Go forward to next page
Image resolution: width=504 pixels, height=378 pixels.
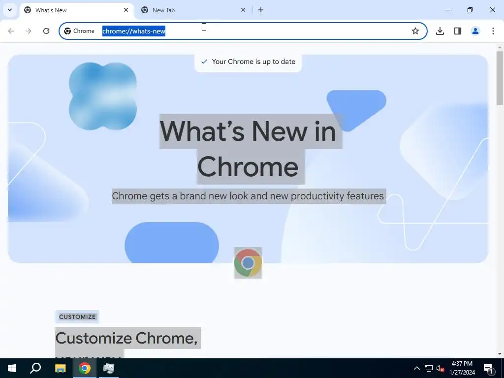pyautogui.click(x=29, y=31)
